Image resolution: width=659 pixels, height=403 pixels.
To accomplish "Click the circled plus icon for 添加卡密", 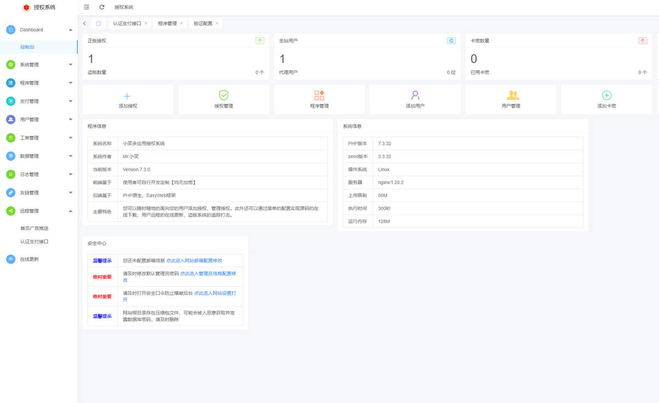I will coord(607,96).
